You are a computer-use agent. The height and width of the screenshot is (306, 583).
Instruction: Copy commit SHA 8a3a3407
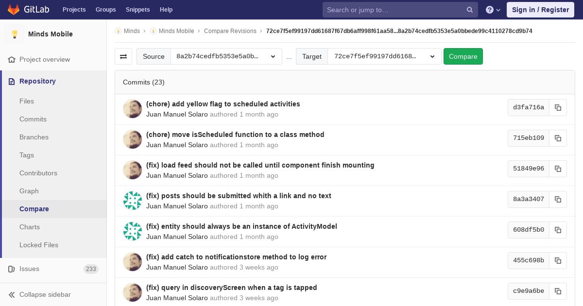tap(558, 199)
